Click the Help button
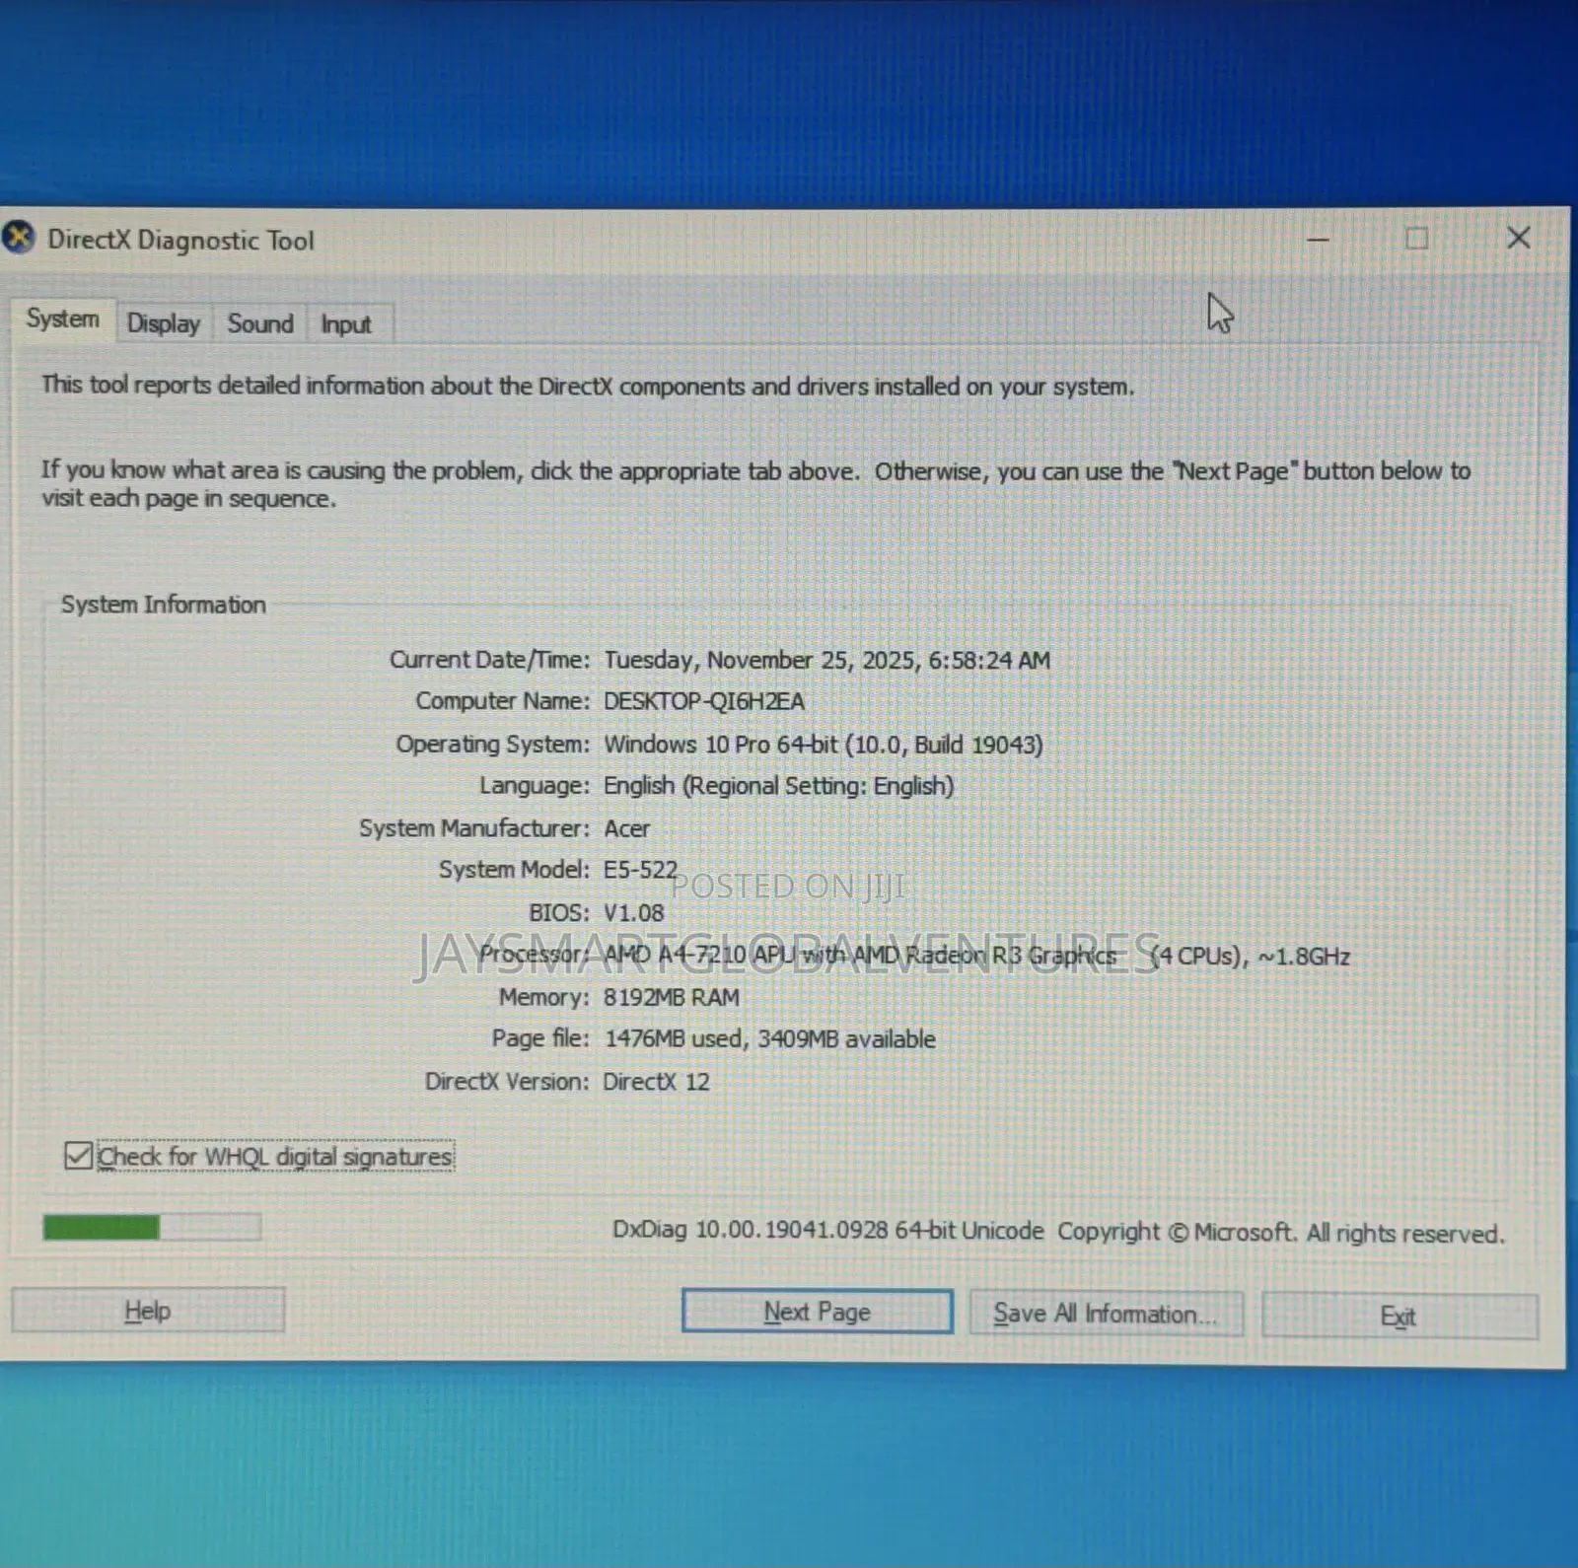The height and width of the screenshot is (1568, 1578). [148, 1311]
